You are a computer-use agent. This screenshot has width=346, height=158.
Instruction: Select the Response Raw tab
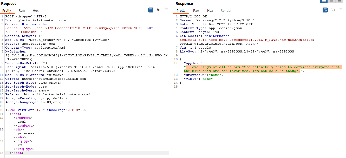(x=196, y=10)
